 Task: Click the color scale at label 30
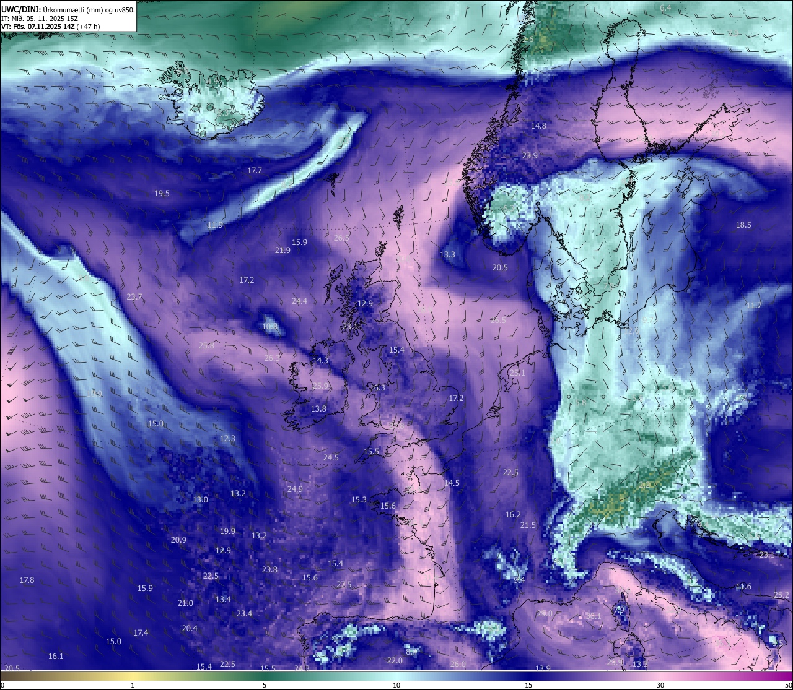[x=660, y=685]
